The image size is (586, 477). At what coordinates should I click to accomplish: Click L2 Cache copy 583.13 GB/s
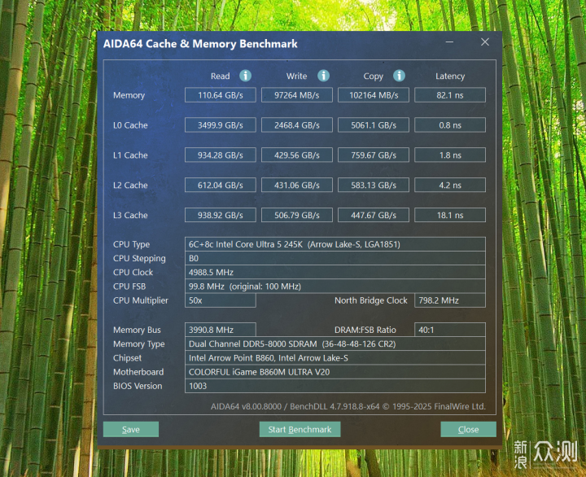click(x=374, y=185)
